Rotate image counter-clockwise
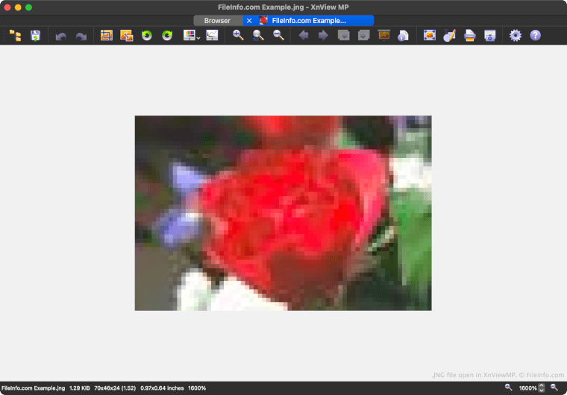Viewport: 567px width, 395px height. click(x=147, y=36)
